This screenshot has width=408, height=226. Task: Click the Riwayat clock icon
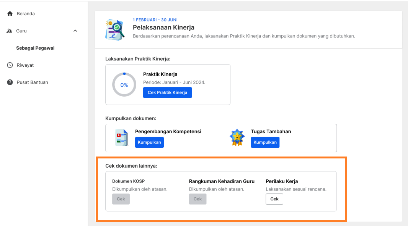pyautogui.click(x=10, y=65)
